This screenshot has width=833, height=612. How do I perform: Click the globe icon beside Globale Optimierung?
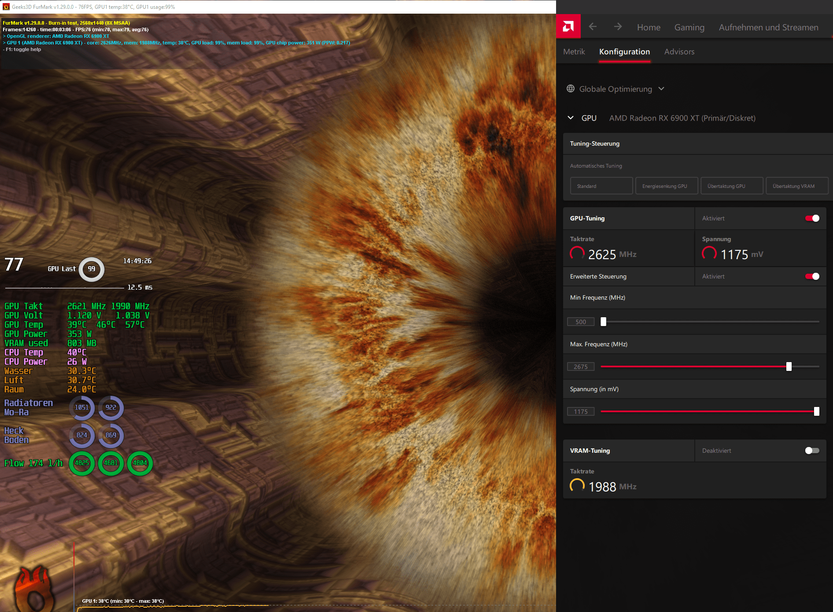pos(571,88)
